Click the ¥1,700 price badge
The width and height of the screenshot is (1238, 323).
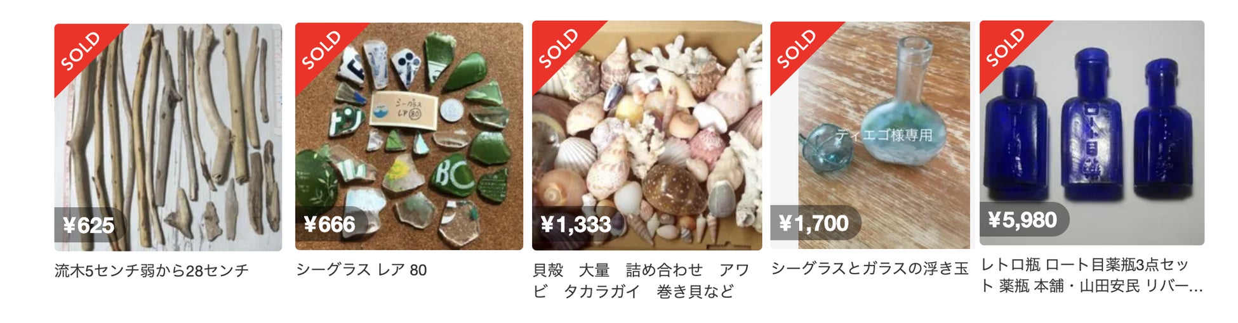tap(816, 223)
